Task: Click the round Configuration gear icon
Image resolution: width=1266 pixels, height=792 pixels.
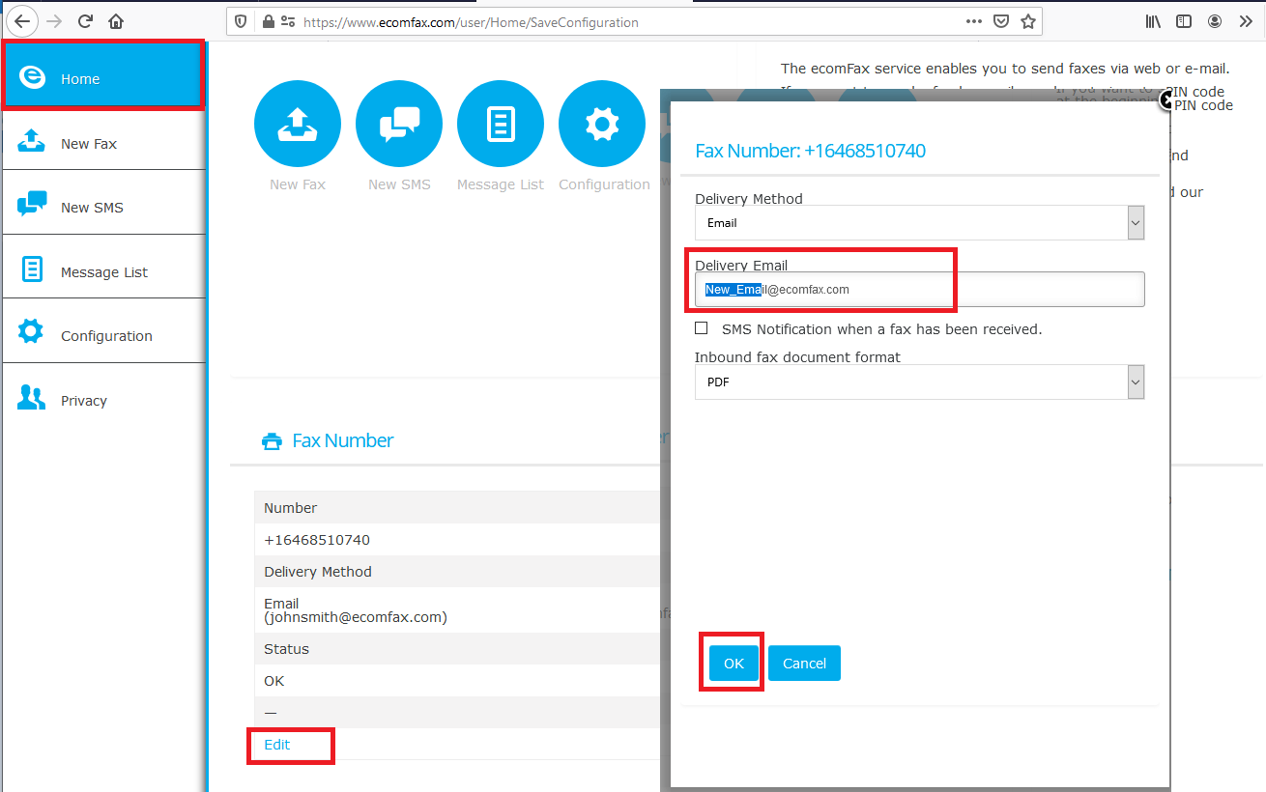Action: pyautogui.click(x=602, y=124)
